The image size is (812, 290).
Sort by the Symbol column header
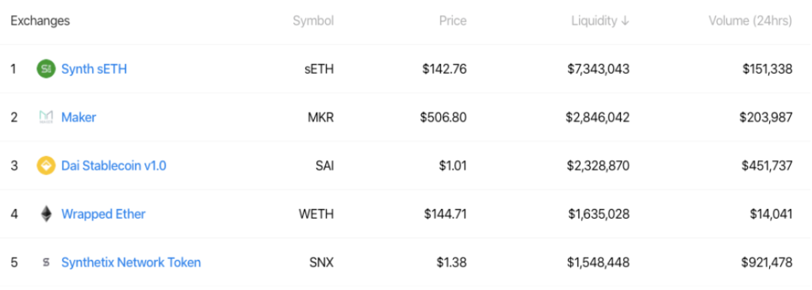(313, 21)
